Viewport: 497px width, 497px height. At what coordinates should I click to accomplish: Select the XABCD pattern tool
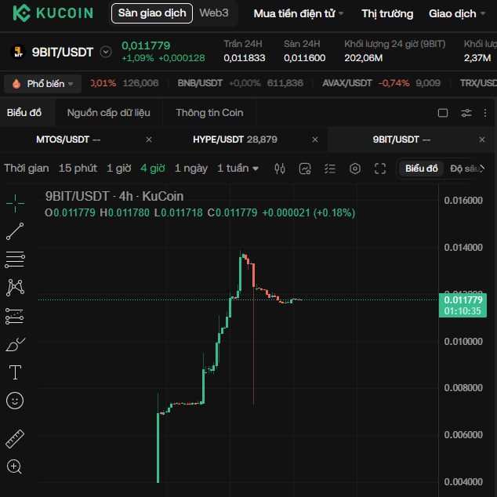pos(15,288)
